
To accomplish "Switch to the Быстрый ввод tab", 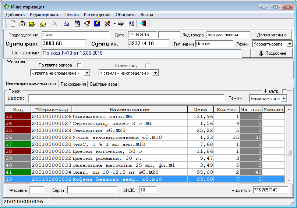I will pos(104,84).
